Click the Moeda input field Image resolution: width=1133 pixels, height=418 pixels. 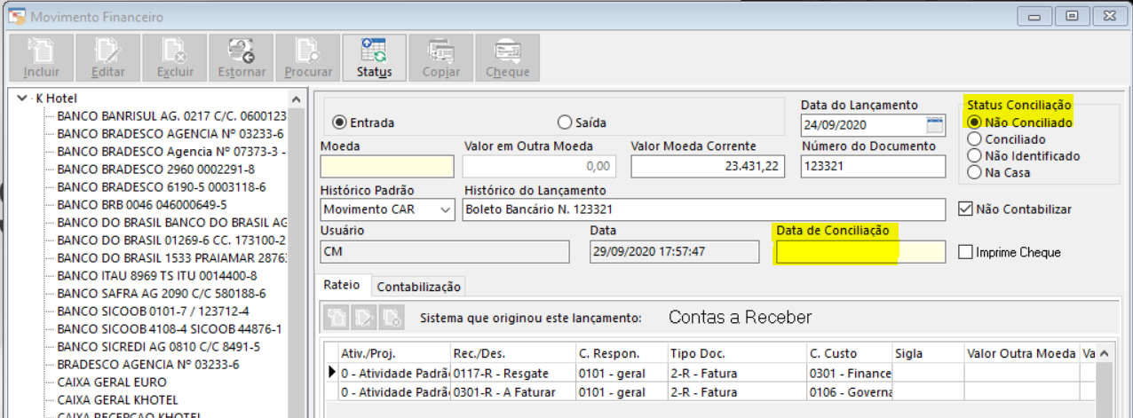coord(387,166)
